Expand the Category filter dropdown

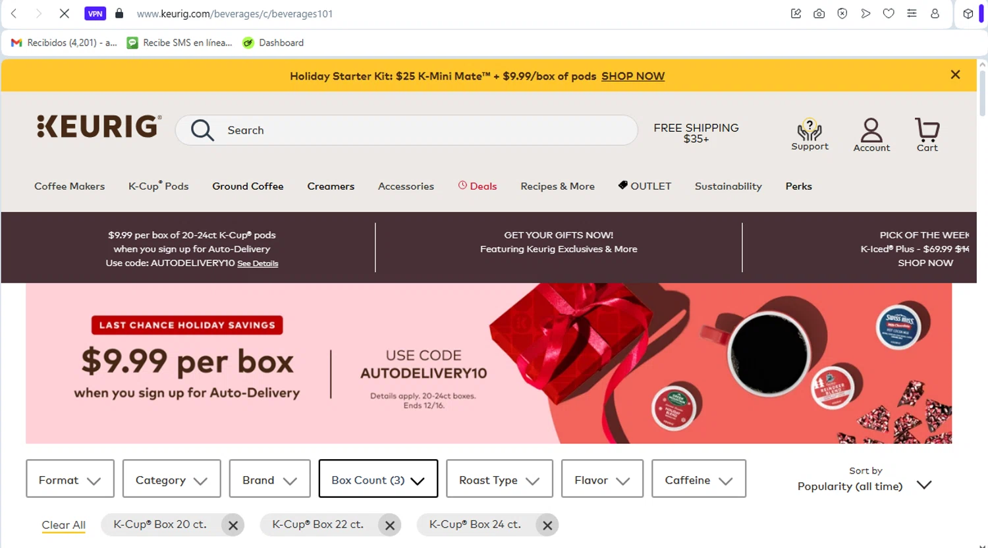point(171,479)
